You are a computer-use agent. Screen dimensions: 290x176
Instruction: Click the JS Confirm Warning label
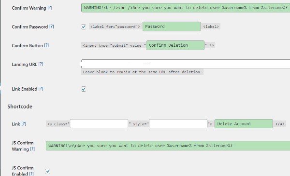click(23, 146)
